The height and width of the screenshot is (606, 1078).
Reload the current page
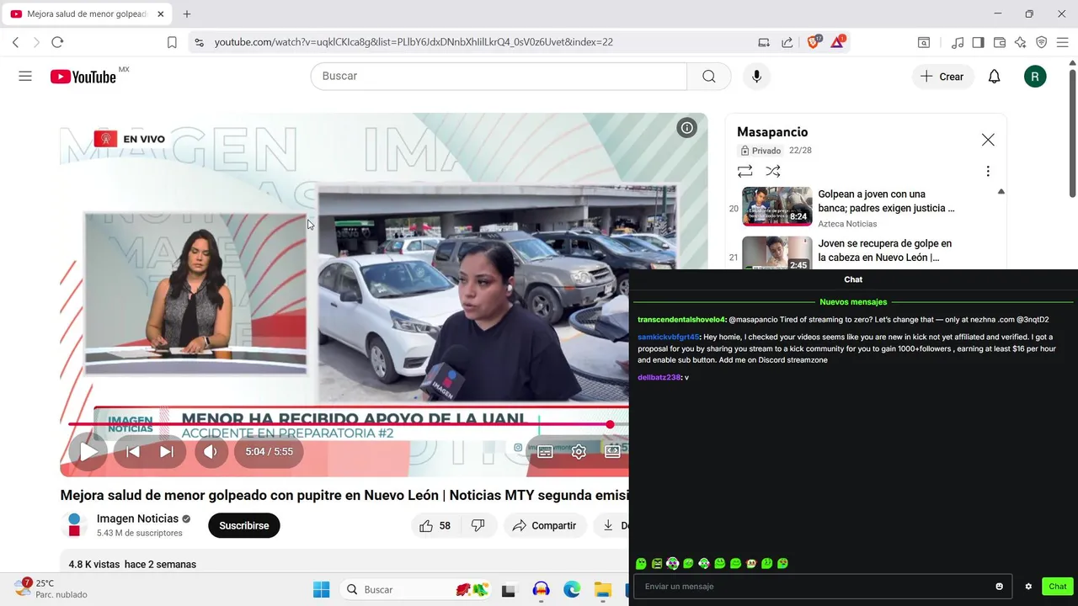pyautogui.click(x=57, y=42)
